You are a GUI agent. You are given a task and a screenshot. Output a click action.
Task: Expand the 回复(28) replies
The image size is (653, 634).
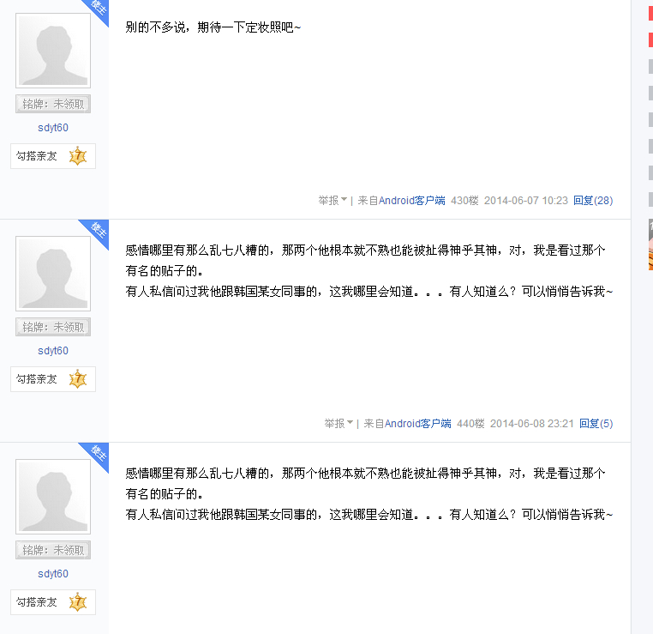pyautogui.click(x=592, y=201)
